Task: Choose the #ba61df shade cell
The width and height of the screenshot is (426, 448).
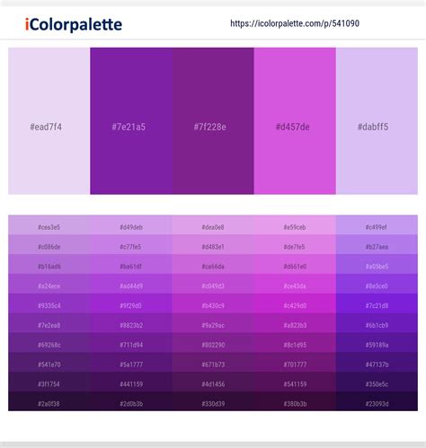Action: (131, 264)
